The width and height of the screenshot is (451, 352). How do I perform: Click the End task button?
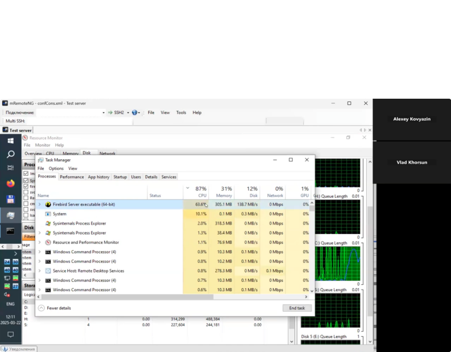tap(297, 308)
